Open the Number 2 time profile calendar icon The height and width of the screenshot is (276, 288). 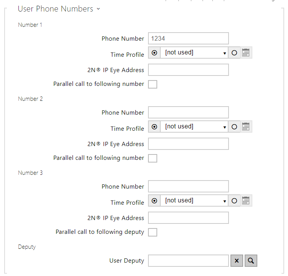[246, 127]
